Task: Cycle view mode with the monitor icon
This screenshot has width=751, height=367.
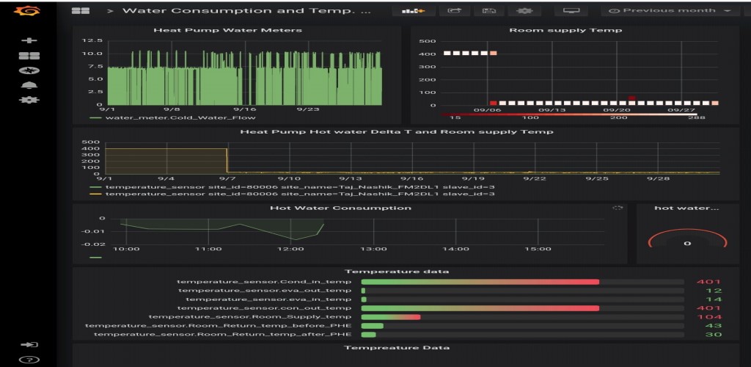Action: pos(571,11)
